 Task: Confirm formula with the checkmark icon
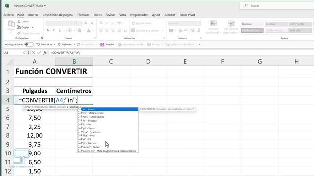pyautogui.click(x=39, y=53)
